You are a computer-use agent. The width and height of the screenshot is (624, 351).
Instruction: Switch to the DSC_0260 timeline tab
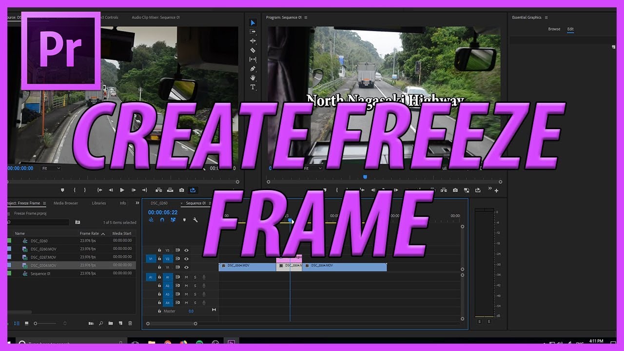159,203
